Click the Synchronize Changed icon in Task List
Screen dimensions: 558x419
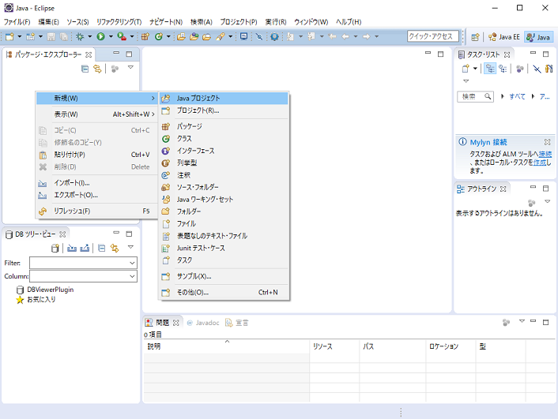(x=549, y=69)
